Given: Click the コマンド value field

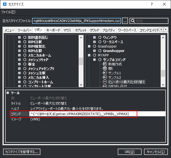Looking at the screenshot, I should (x=97, y=114).
